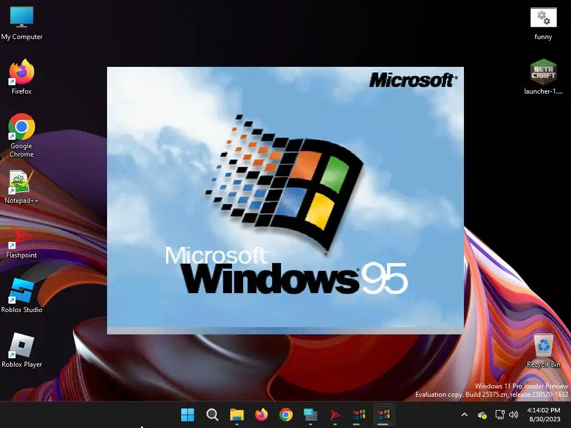
Task: Click the non-highlighted Windows 95 taskbar icon
Action: [359, 415]
